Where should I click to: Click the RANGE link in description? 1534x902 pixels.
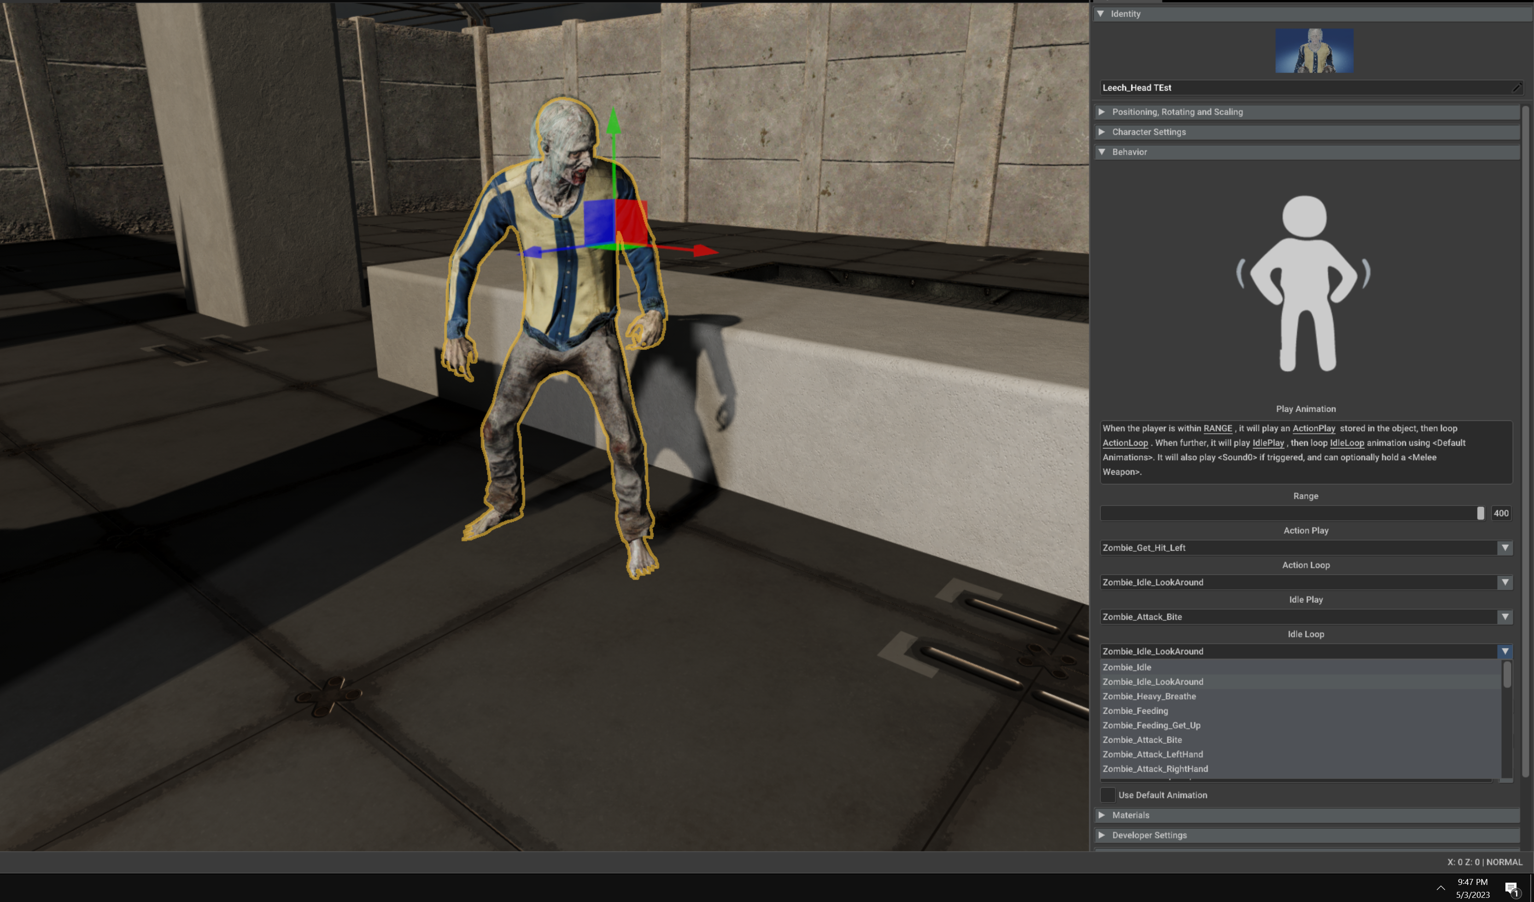(x=1218, y=429)
